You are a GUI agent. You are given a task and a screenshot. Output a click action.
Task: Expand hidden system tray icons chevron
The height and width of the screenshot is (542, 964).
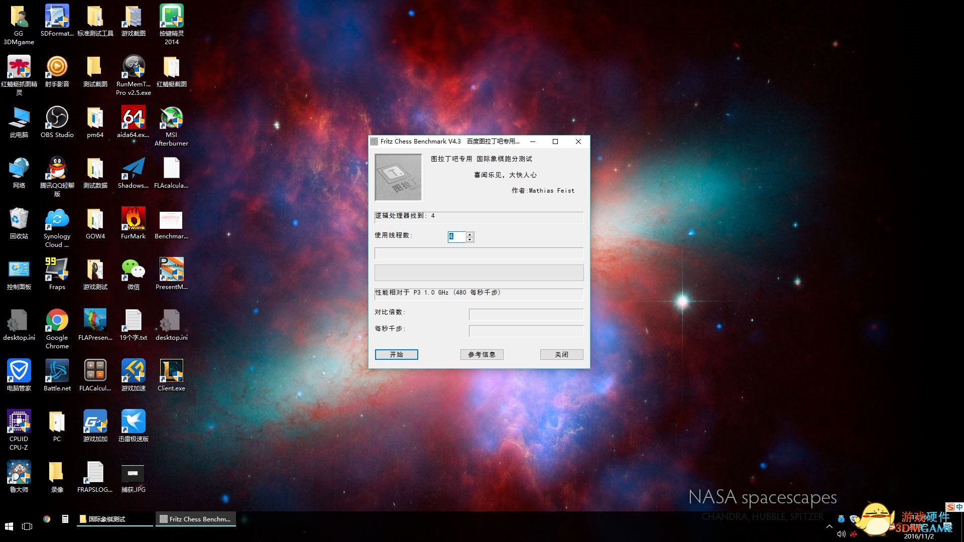pyautogui.click(x=829, y=526)
